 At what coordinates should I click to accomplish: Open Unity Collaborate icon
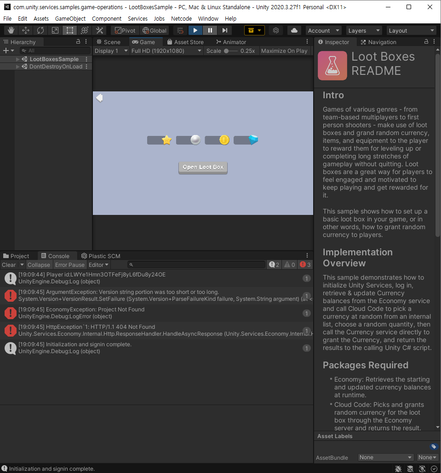click(276, 30)
